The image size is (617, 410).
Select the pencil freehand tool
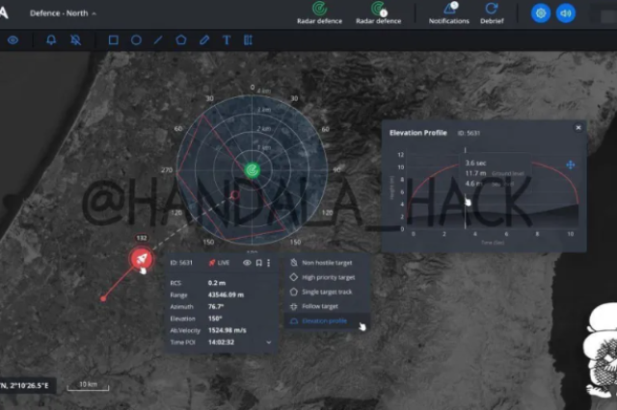(x=204, y=40)
